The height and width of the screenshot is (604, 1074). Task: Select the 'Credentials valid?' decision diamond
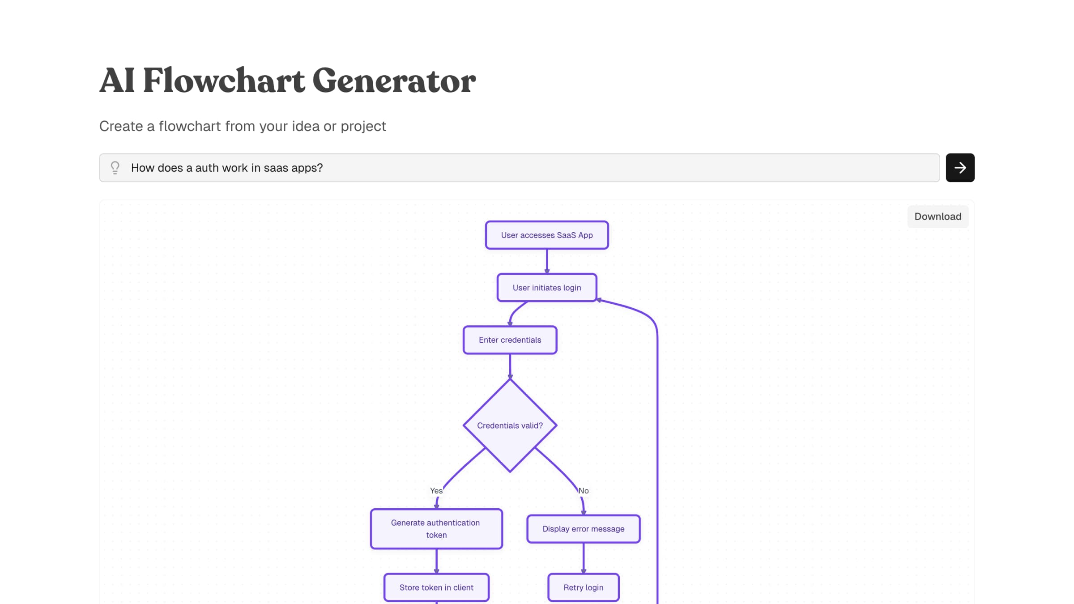pos(510,425)
